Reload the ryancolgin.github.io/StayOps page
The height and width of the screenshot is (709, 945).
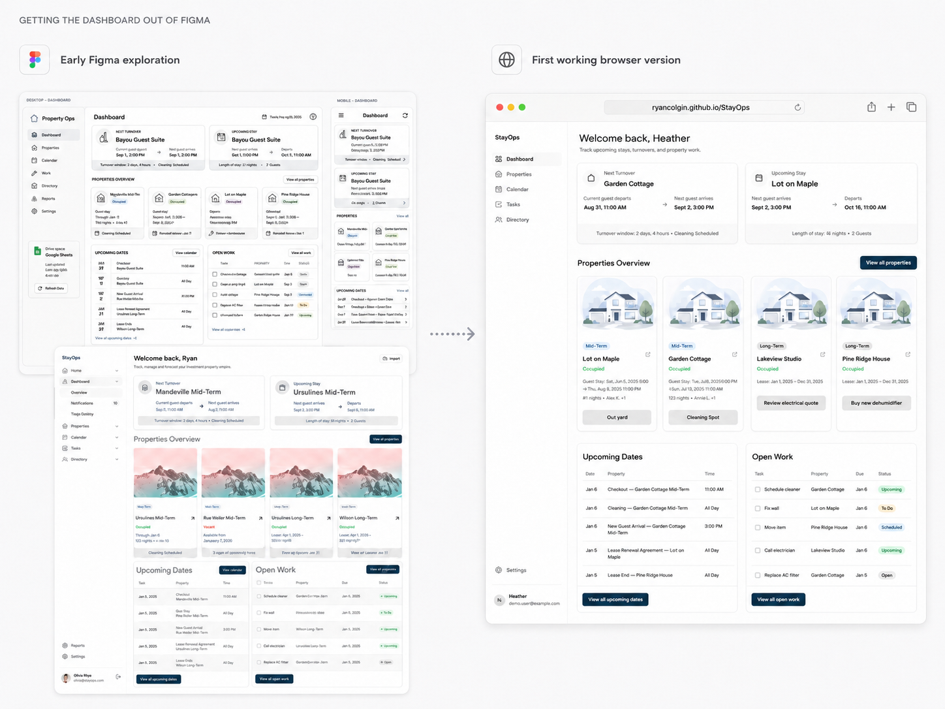[798, 107]
